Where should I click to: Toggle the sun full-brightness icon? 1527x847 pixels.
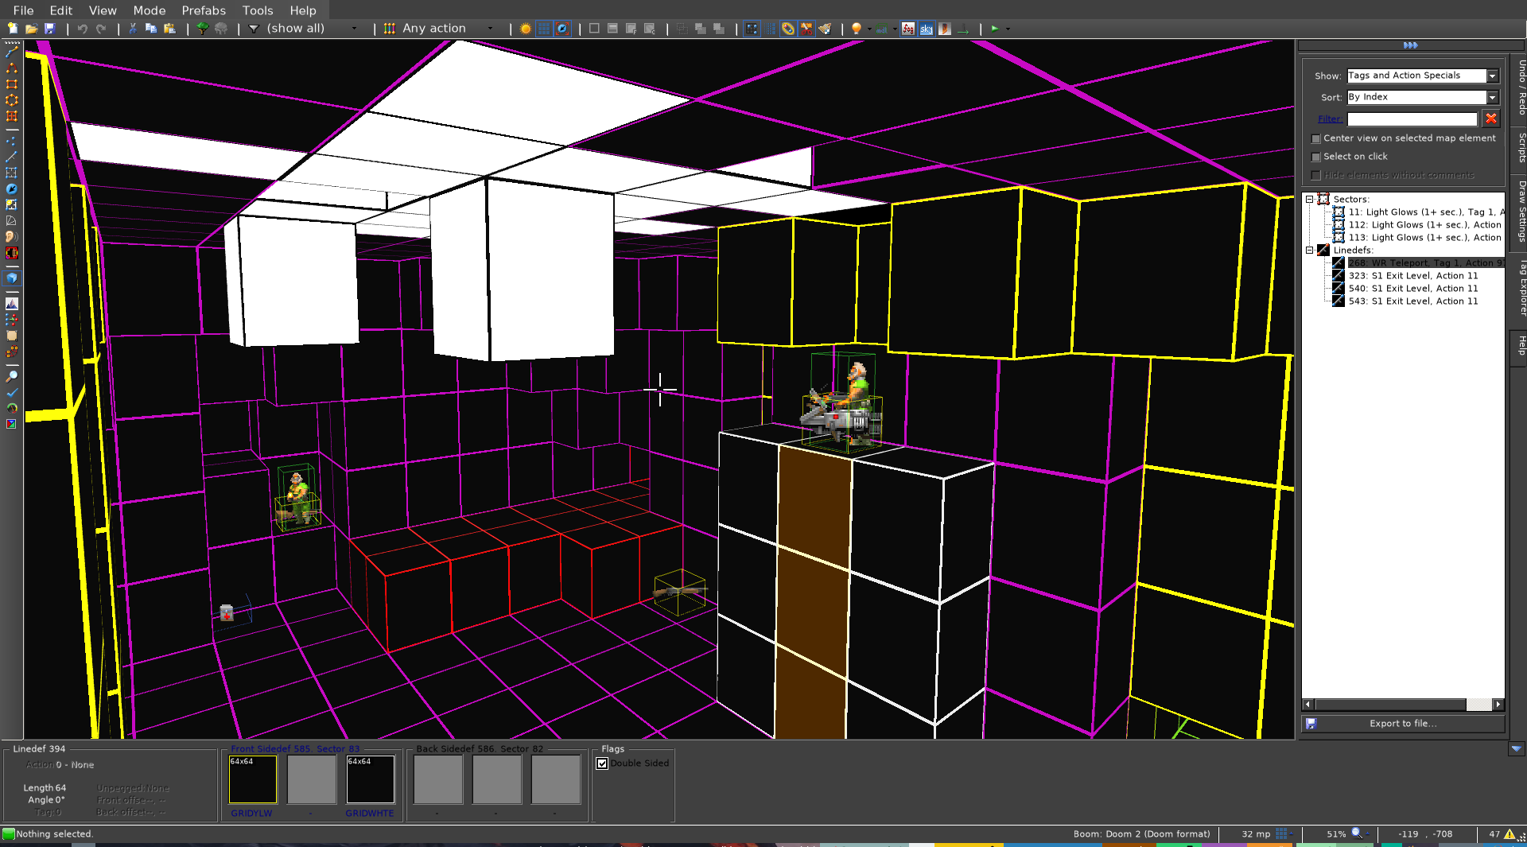point(525,29)
